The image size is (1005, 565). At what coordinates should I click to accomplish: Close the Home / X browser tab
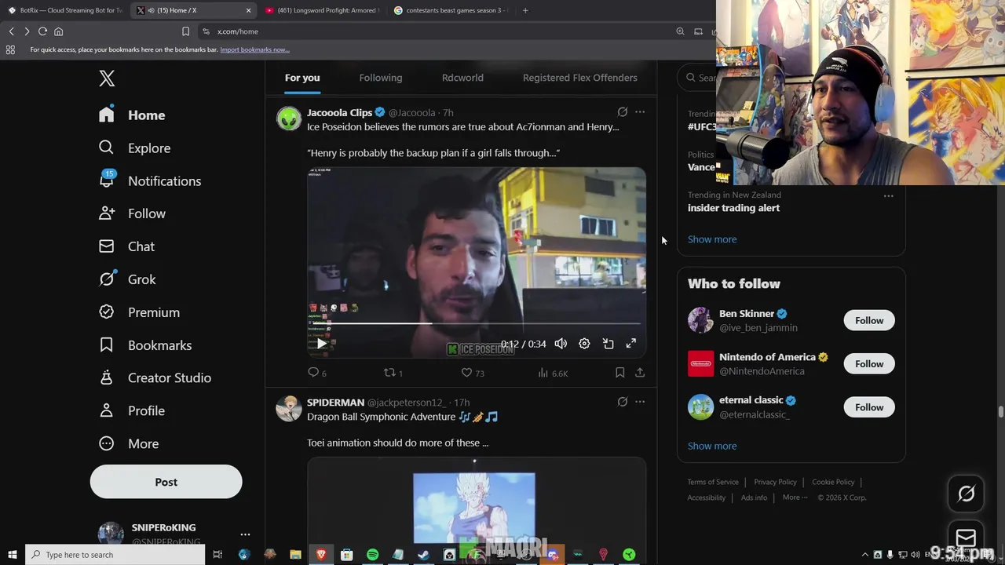point(249,10)
